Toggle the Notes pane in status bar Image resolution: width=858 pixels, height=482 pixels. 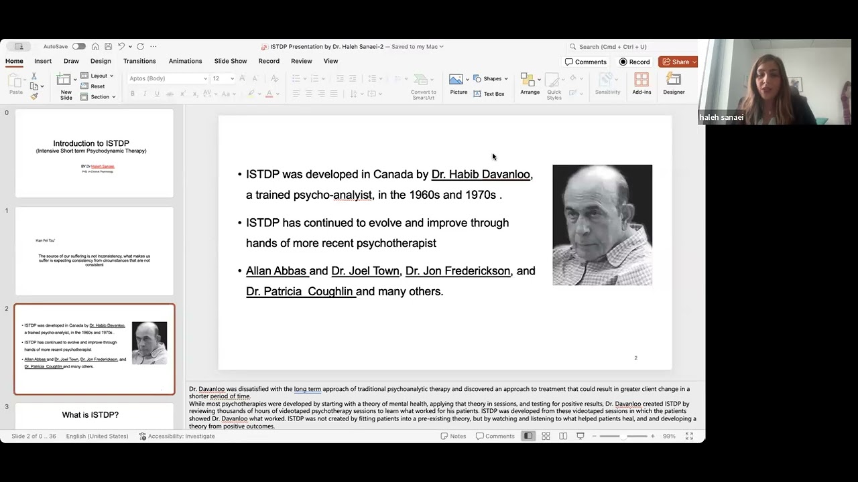click(x=453, y=436)
